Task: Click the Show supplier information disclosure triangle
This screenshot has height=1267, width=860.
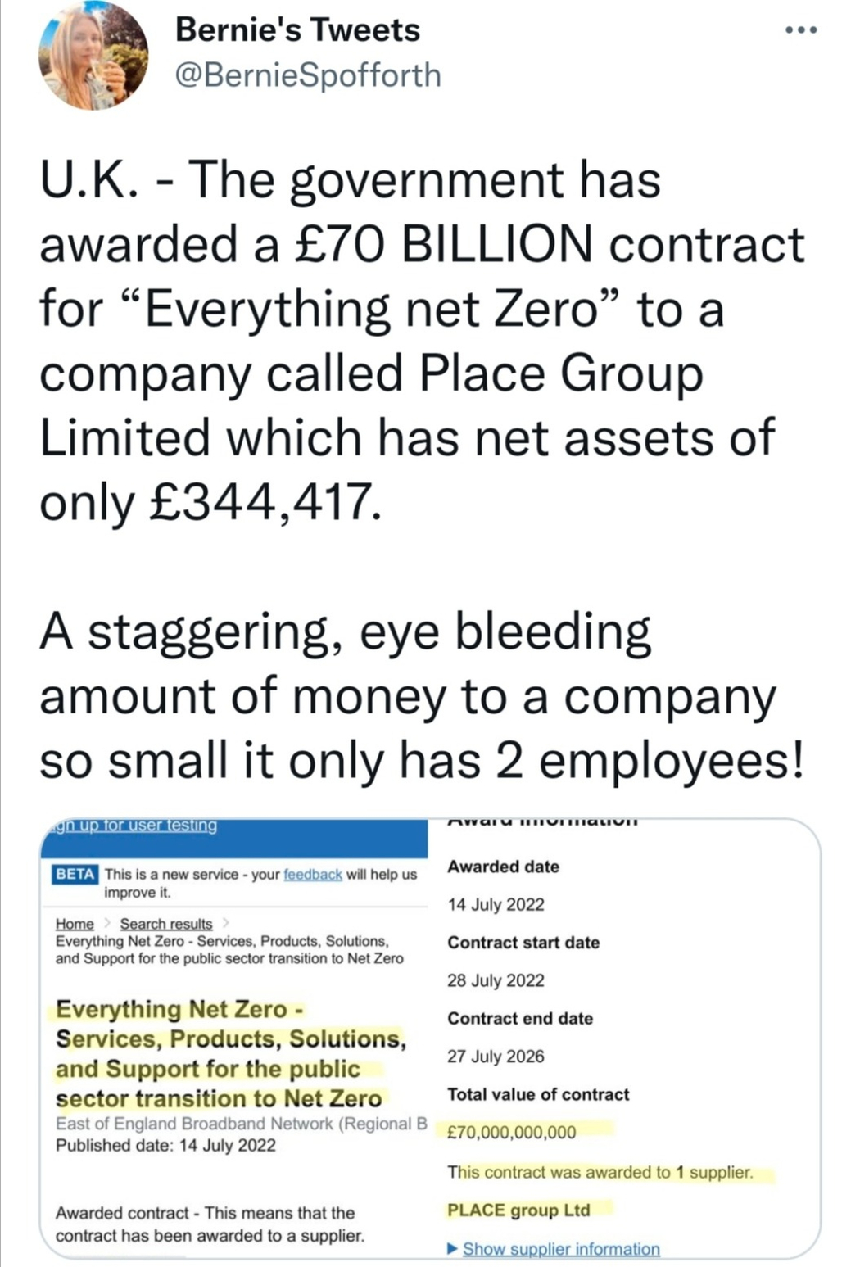Action: point(453,1249)
